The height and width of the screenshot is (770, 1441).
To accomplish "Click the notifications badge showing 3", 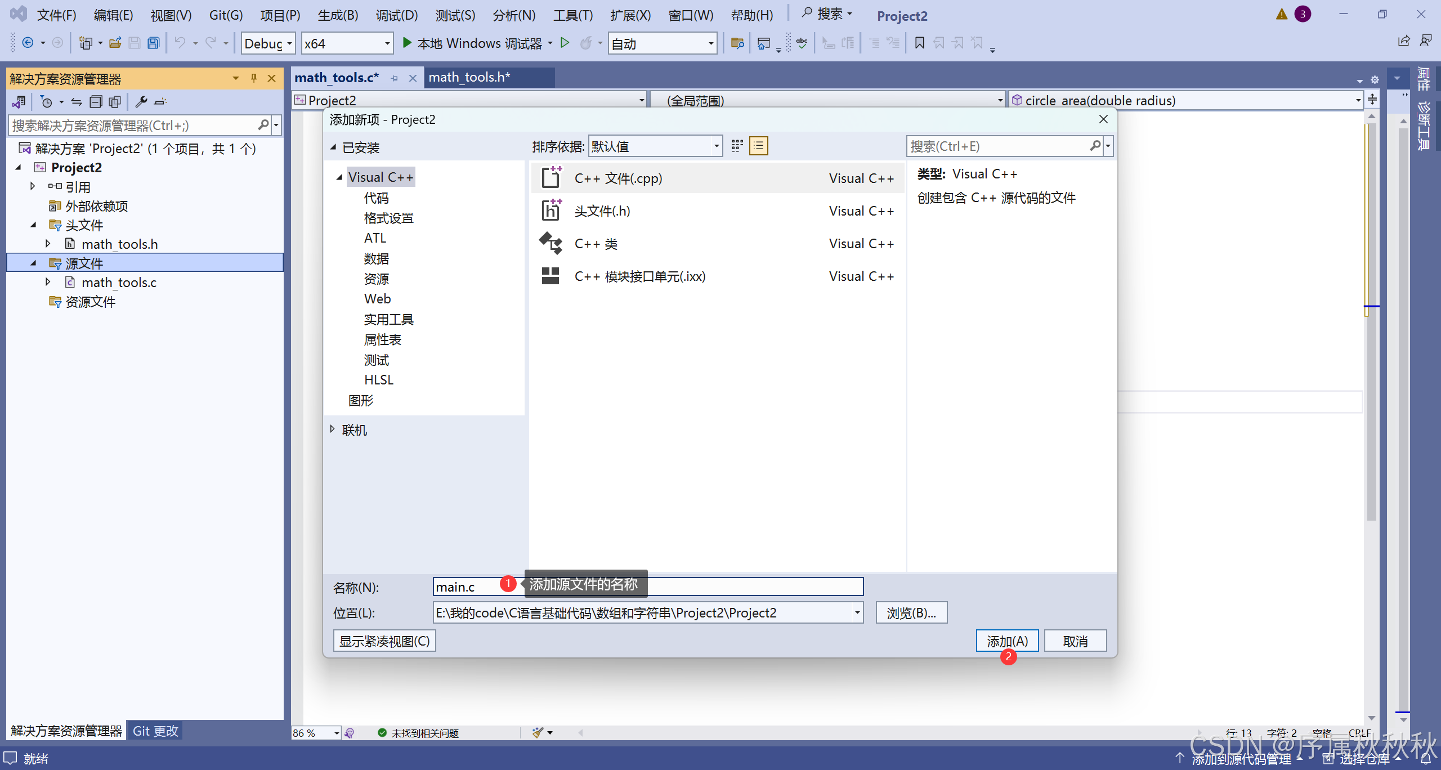I will pos(1302,14).
